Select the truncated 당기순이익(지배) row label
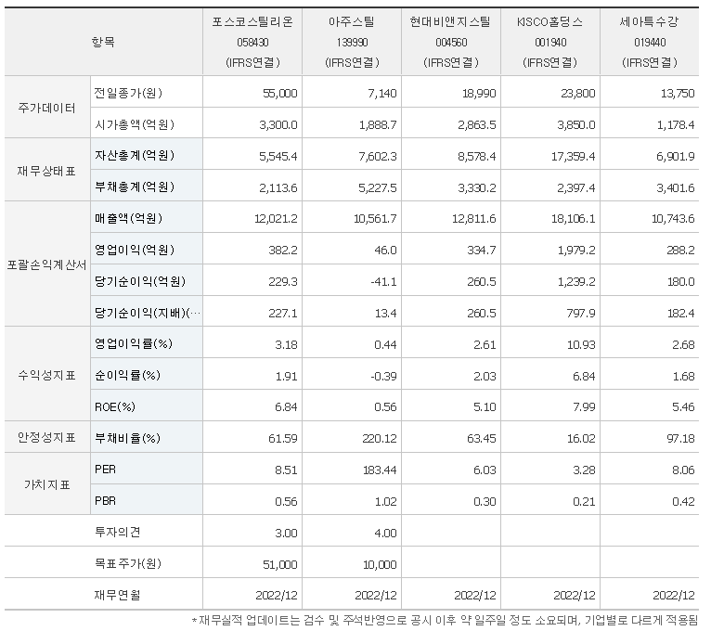The image size is (711, 631). [x=148, y=314]
